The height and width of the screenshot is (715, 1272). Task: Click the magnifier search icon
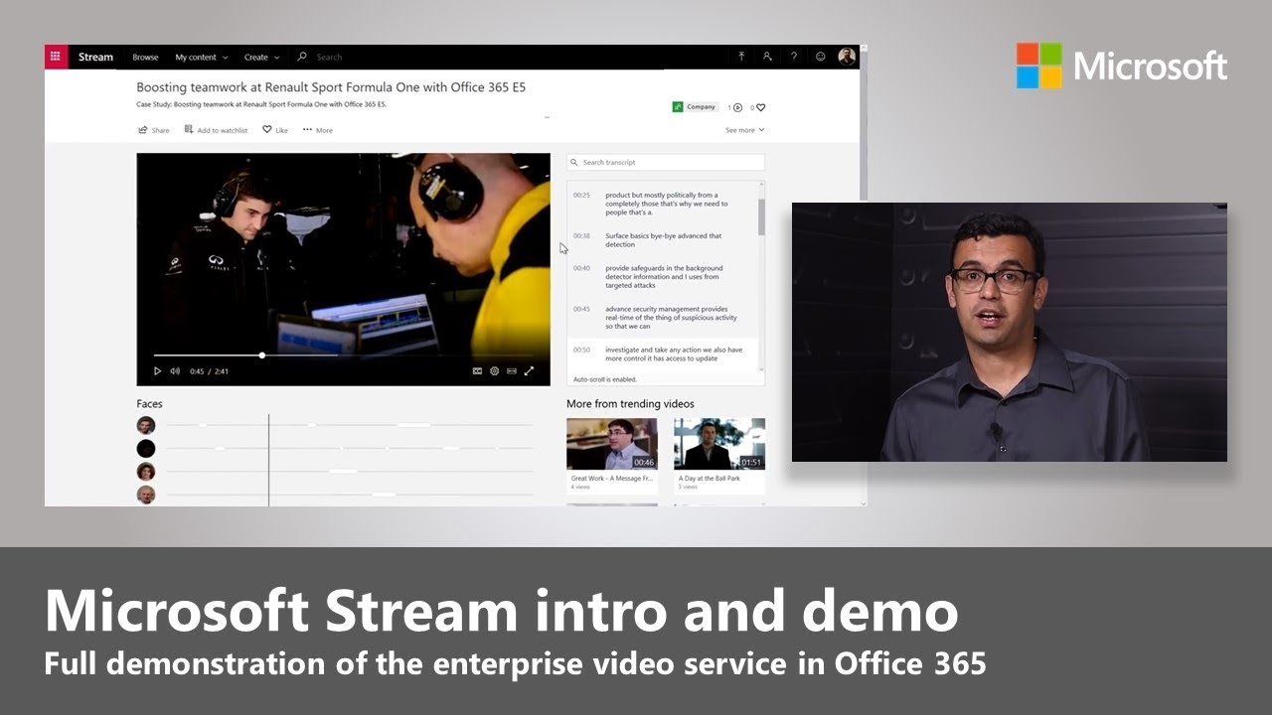pos(302,57)
